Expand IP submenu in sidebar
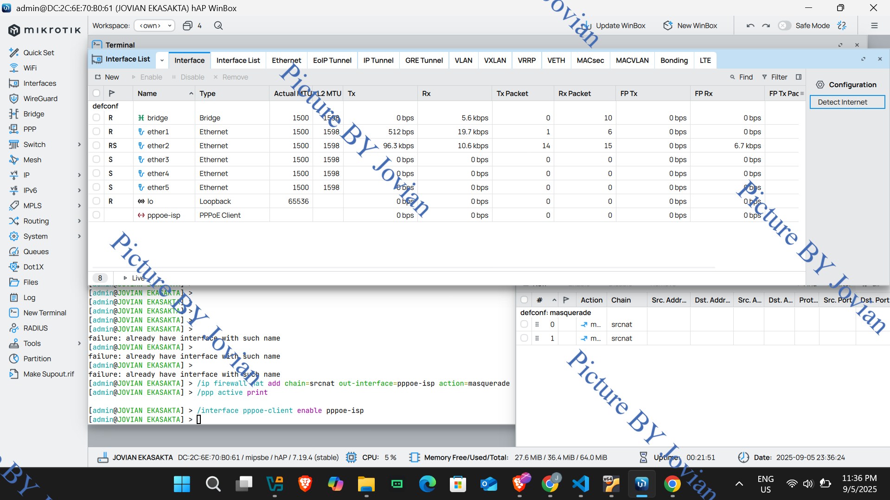 point(79,175)
